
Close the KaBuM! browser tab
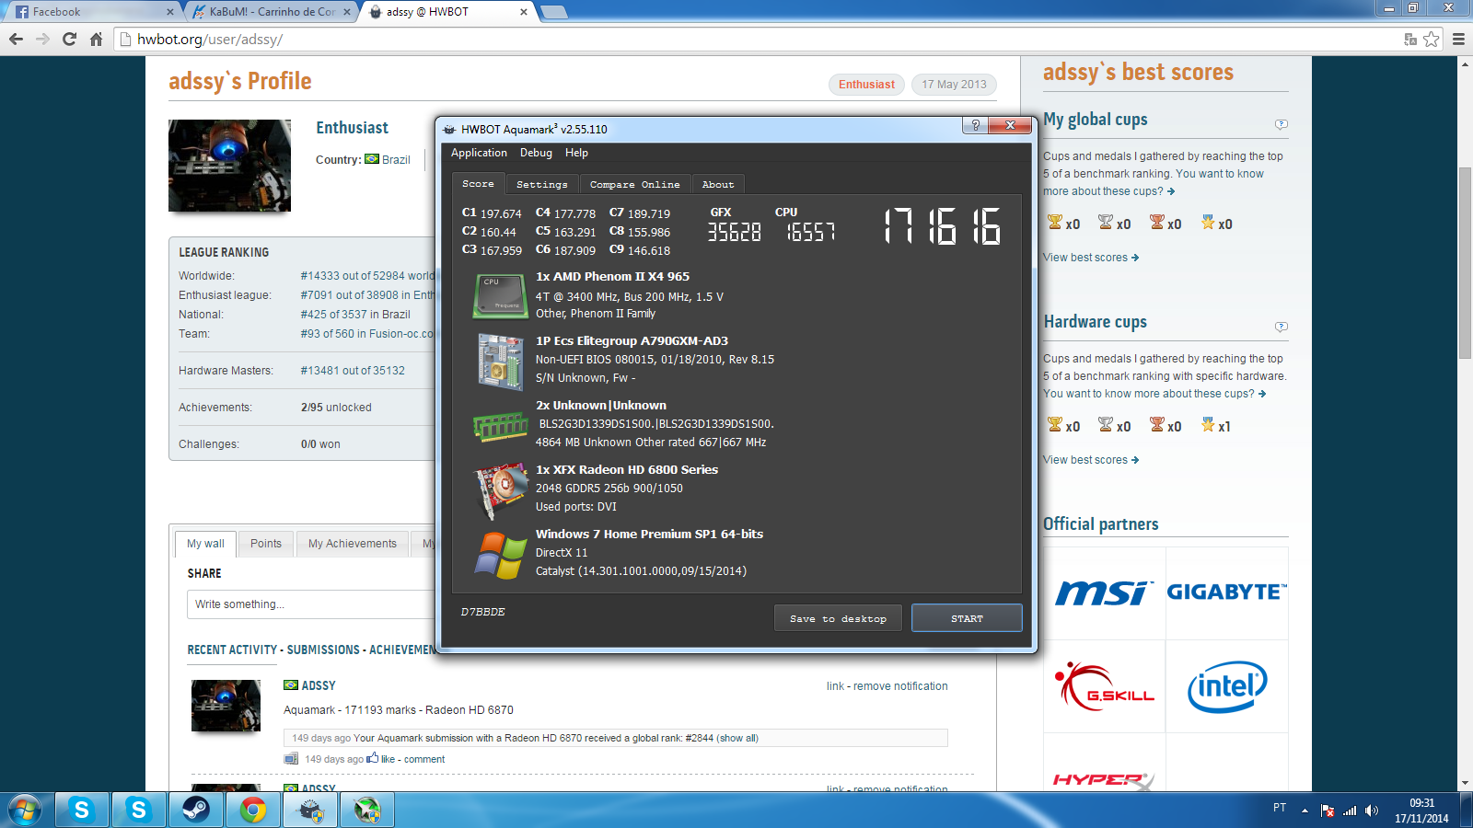click(347, 12)
